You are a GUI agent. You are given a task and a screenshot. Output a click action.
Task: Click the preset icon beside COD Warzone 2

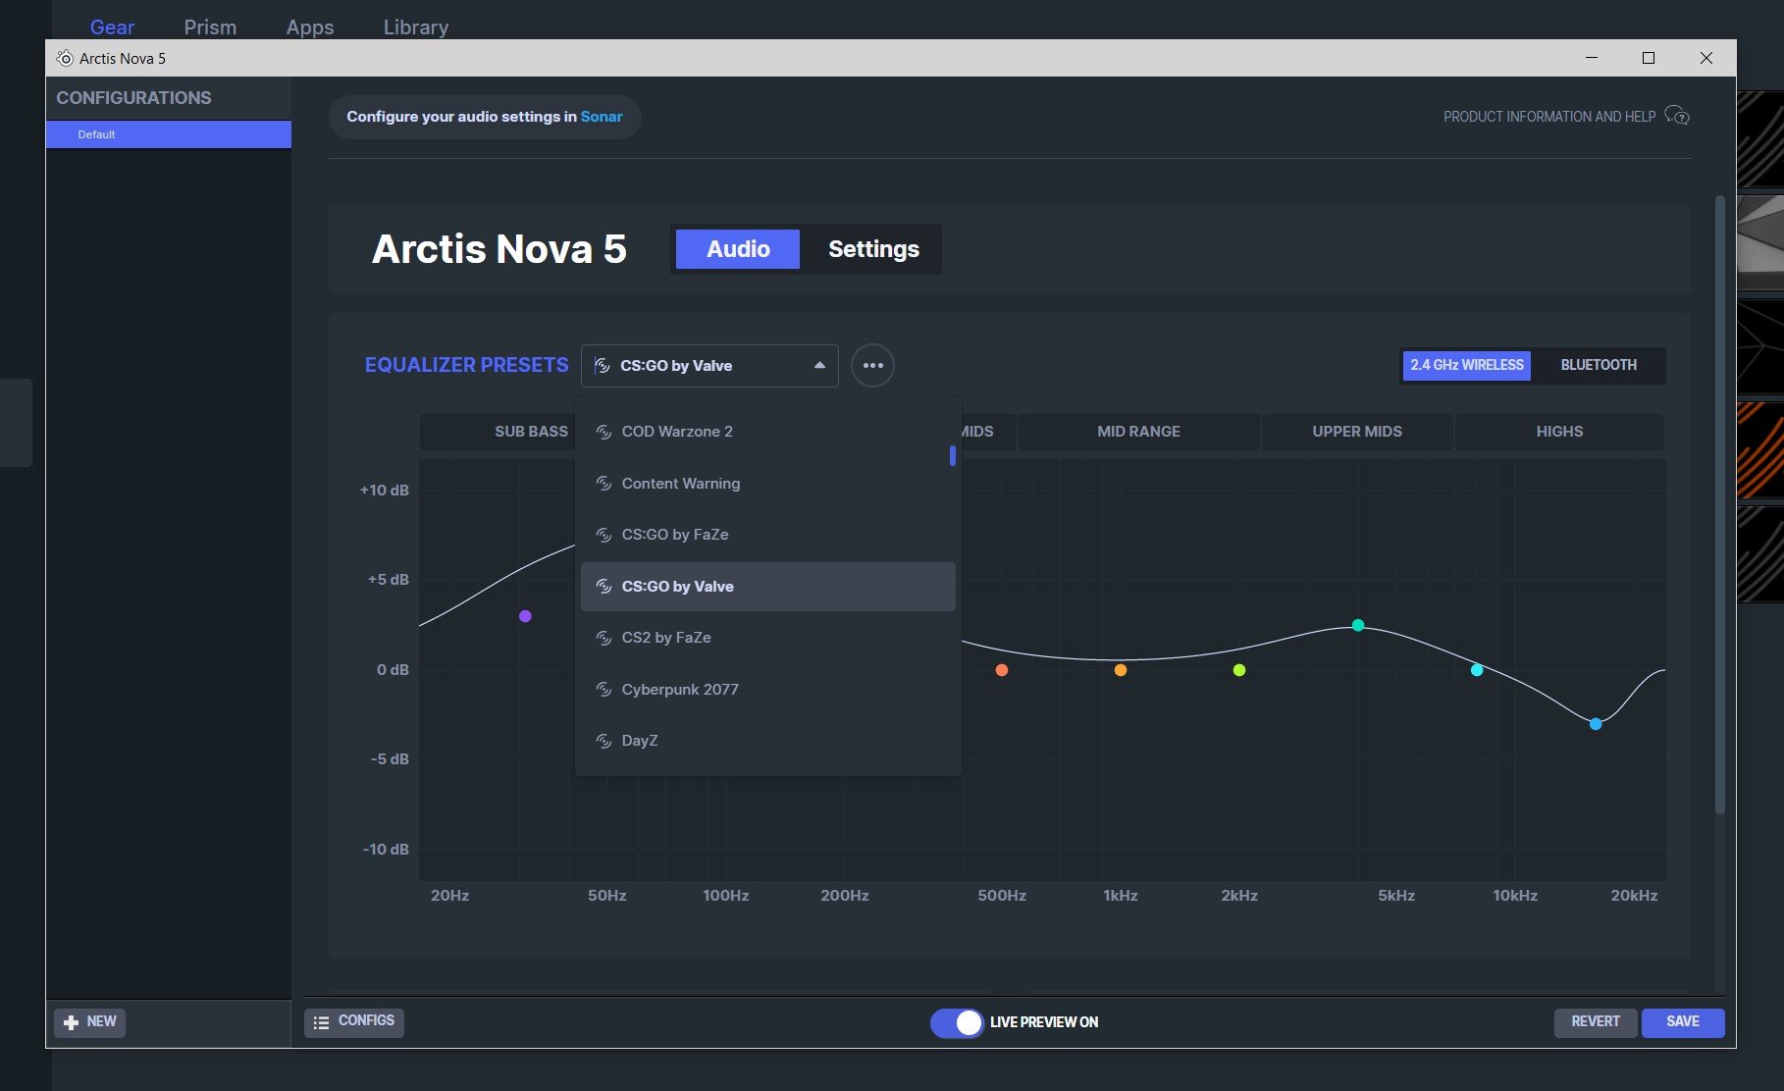tap(603, 432)
